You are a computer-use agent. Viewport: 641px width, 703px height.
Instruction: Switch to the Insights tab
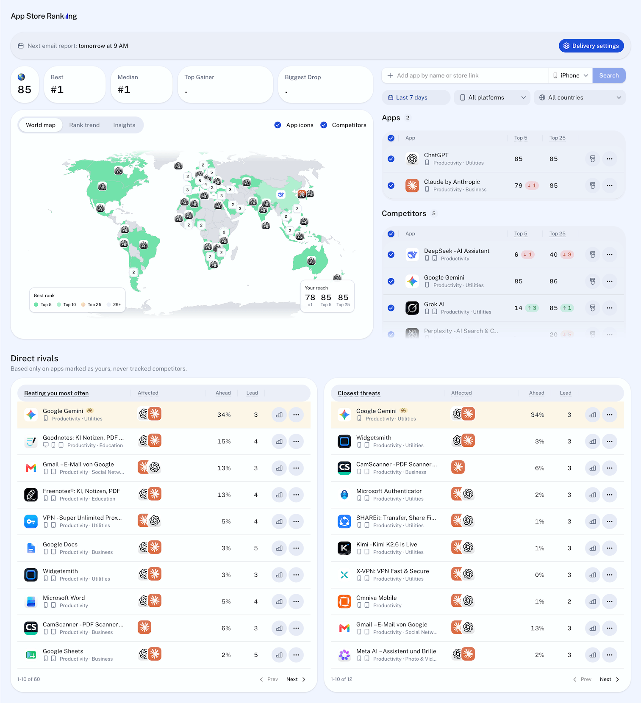coord(124,125)
